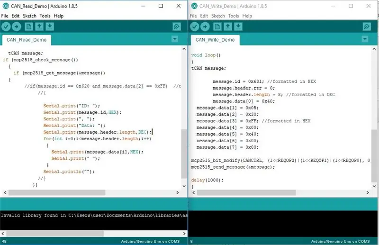This screenshot has height=245, width=379.
Task: Click the 'Invalid library found' console message
Action: pos(94,215)
